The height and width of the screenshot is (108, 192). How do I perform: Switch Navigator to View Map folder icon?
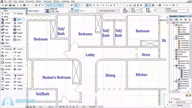tap(181, 19)
